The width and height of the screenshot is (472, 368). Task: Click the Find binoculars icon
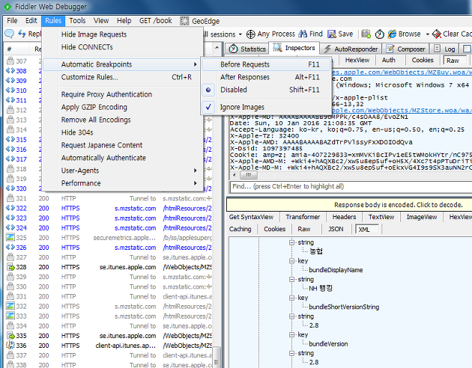click(303, 34)
